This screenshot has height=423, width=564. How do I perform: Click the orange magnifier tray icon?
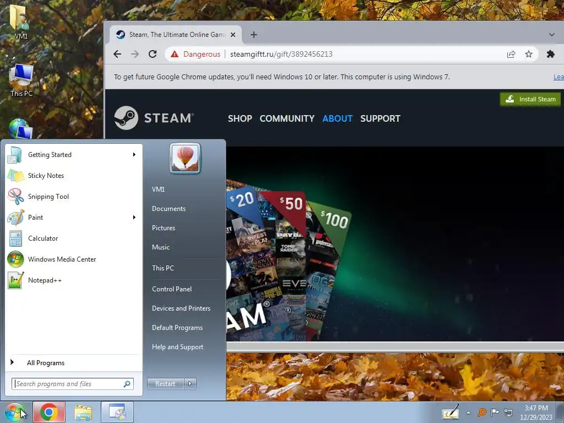click(481, 412)
